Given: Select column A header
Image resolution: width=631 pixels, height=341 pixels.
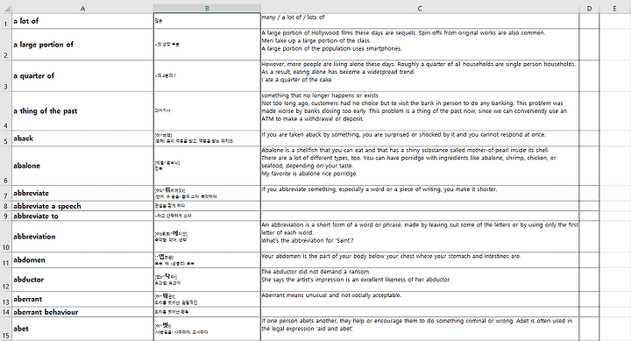Looking at the screenshot, I should 82,9.
